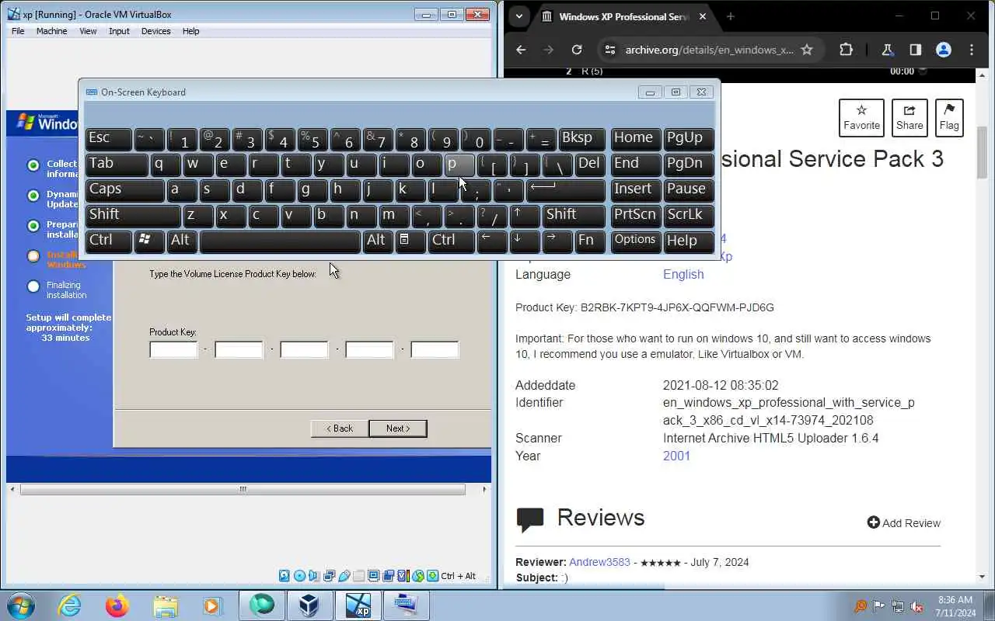
Task: Open the File menu in VirtualBox
Action: [18, 31]
